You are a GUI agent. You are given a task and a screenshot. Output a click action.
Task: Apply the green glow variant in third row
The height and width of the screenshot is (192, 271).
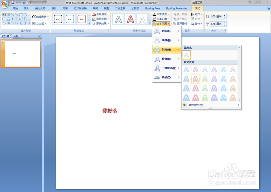(205, 88)
